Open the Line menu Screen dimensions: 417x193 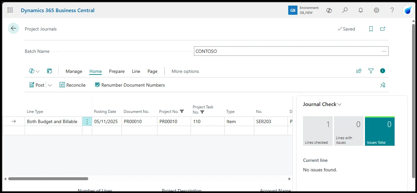tap(136, 71)
